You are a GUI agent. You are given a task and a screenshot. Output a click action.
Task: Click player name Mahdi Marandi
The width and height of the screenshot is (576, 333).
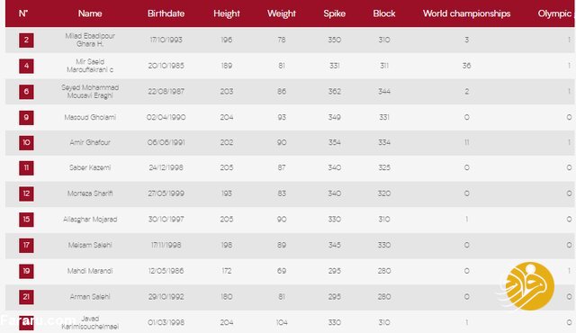(90, 271)
